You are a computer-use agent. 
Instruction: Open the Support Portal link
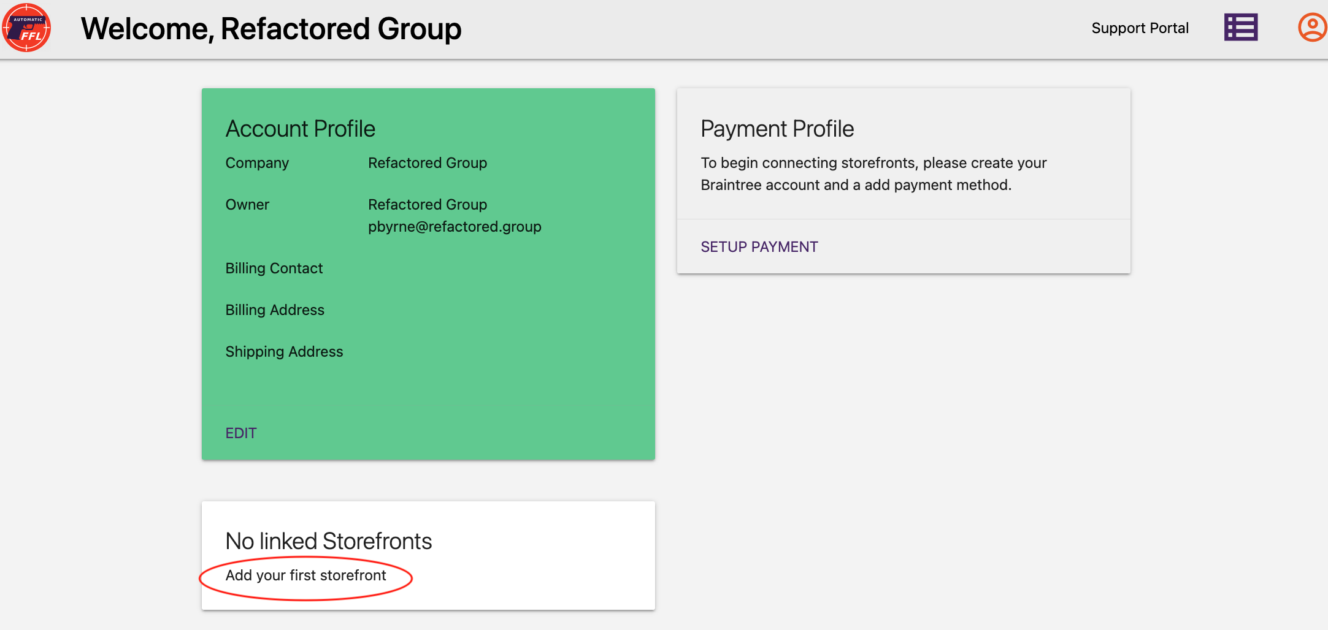1140,28
